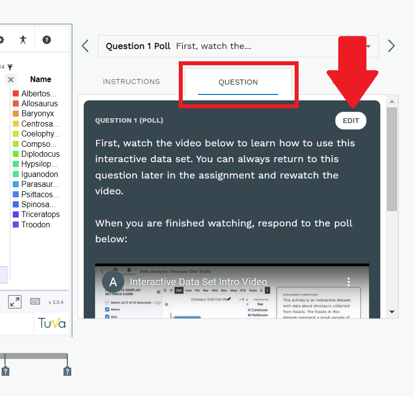Screen dimensions: 414x396
Task: Click the v 3.0.4 version label
Action: (56, 303)
